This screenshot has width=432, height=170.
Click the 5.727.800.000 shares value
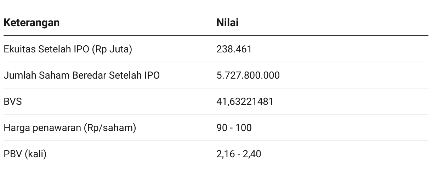pyautogui.click(x=248, y=75)
